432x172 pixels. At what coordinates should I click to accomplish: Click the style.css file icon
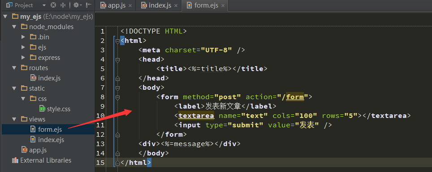[42, 109]
